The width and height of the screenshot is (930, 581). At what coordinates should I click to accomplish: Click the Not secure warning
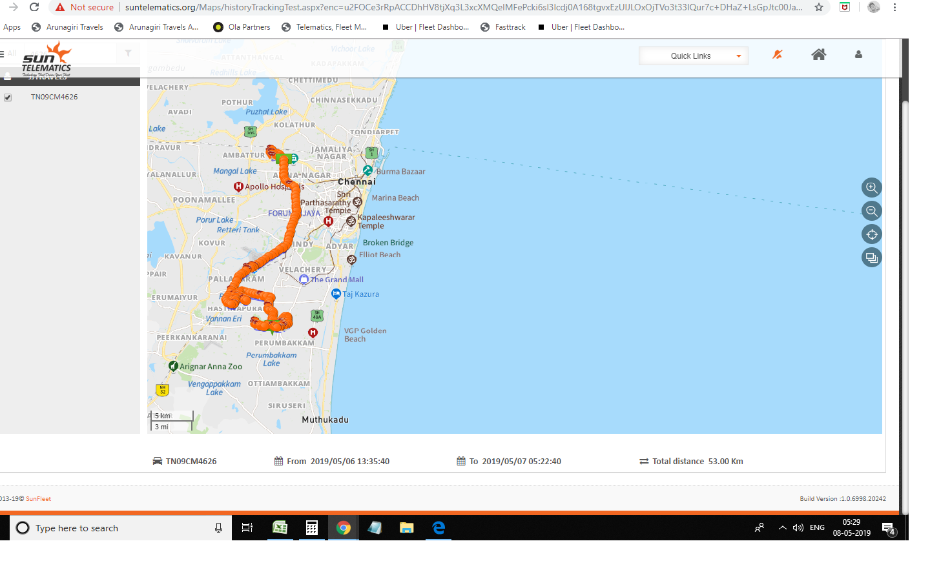(x=85, y=7)
